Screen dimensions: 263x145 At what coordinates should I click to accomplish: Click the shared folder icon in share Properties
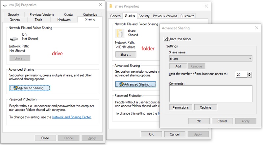[x=120, y=33]
